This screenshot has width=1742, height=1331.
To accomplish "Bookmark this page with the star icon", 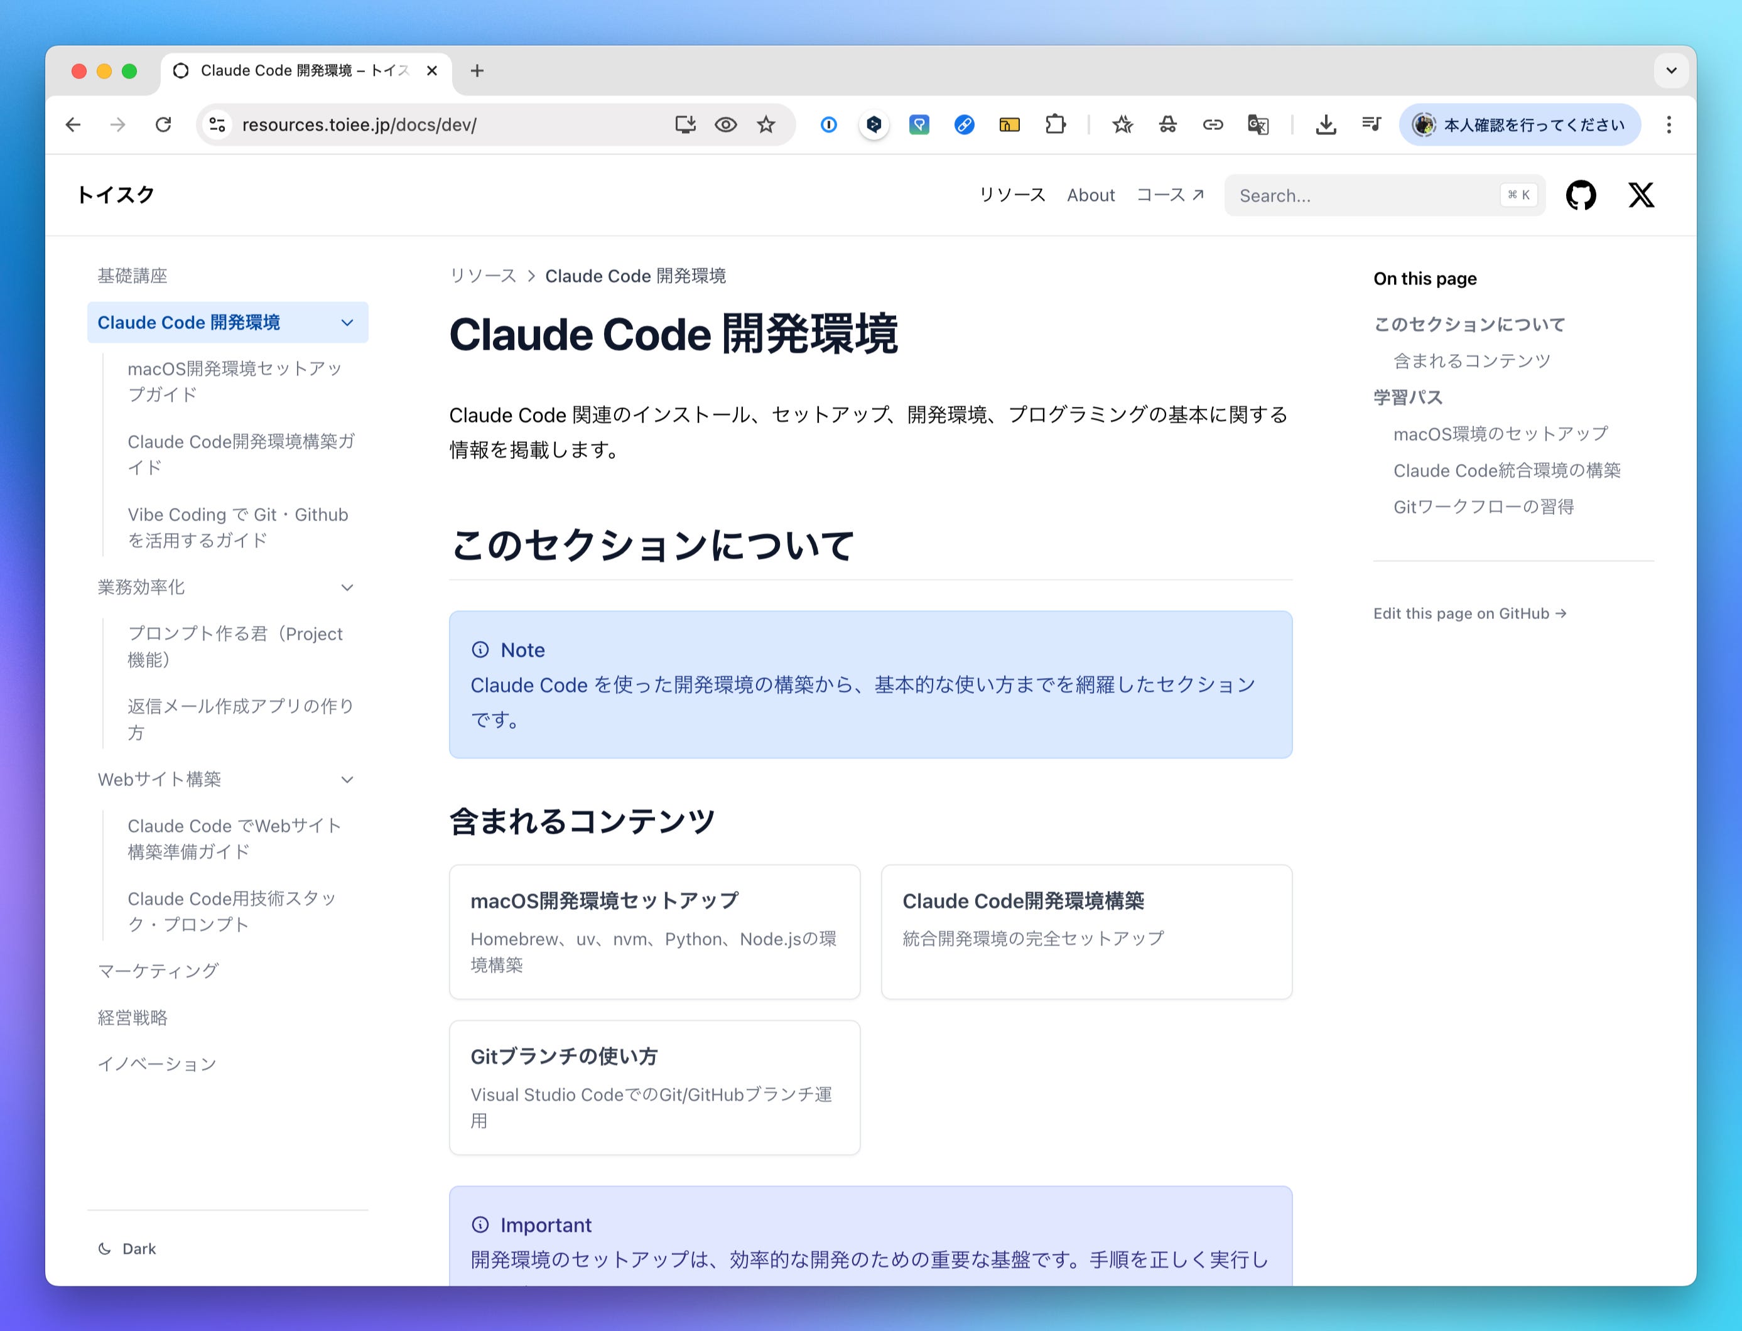I will 766,124.
